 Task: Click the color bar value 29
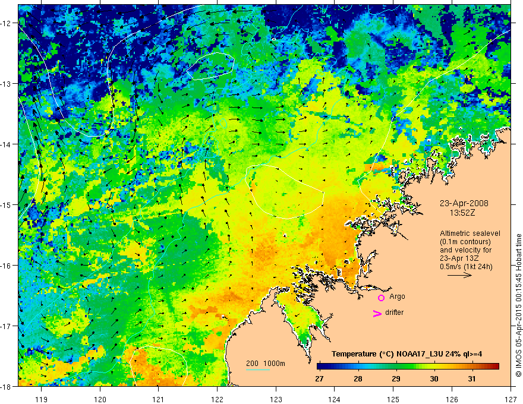(396, 379)
